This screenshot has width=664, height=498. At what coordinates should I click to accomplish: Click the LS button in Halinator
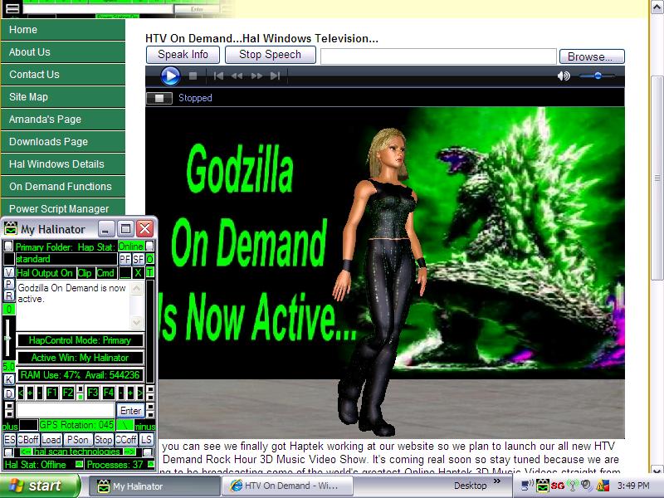146,440
